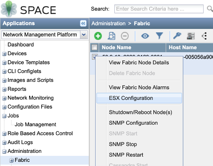Collapse the Jobs tree node
The image size is (213, 166).
[4, 116]
